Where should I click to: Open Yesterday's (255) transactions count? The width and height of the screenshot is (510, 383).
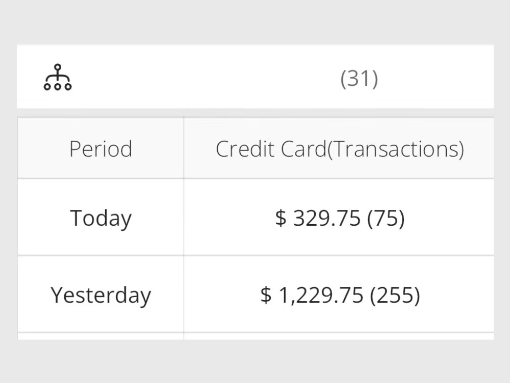tap(395, 295)
